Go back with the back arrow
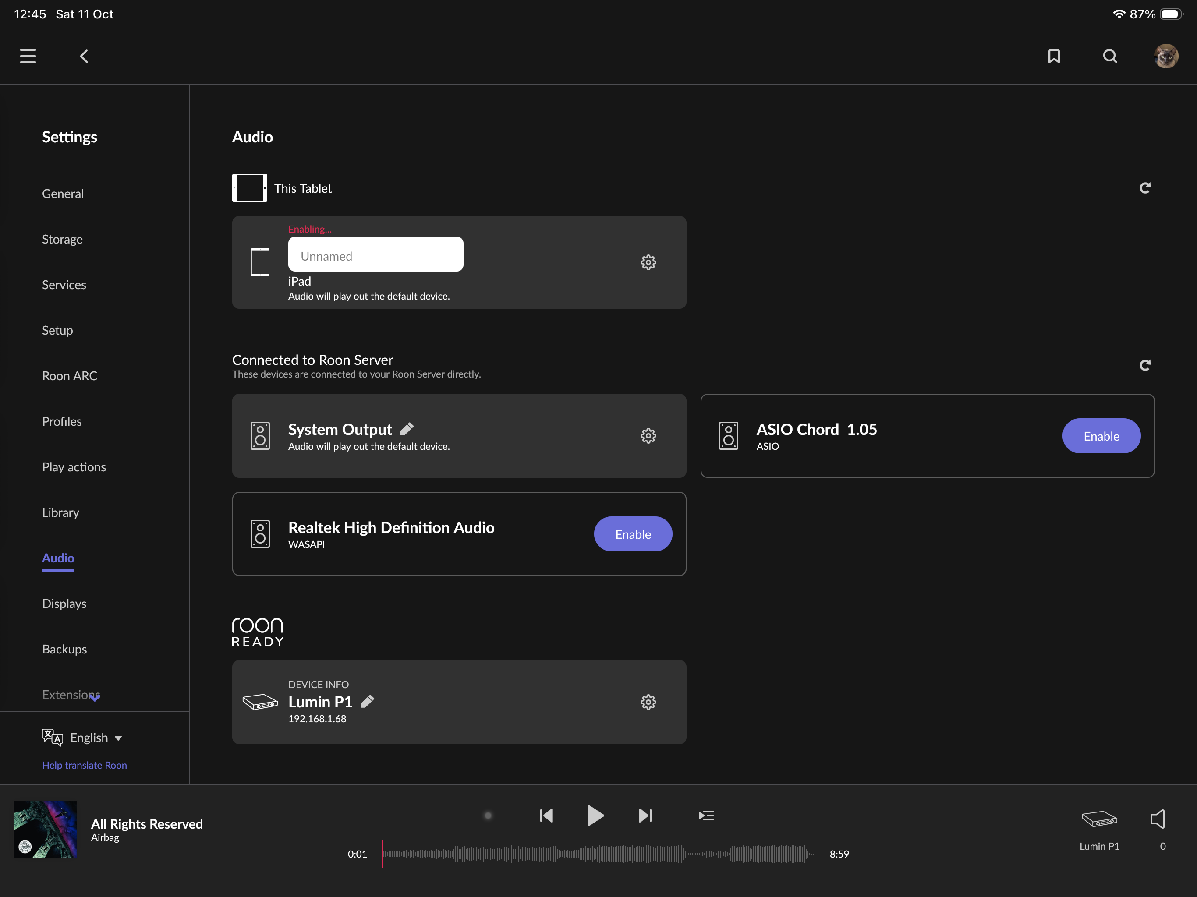 [84, 56]
